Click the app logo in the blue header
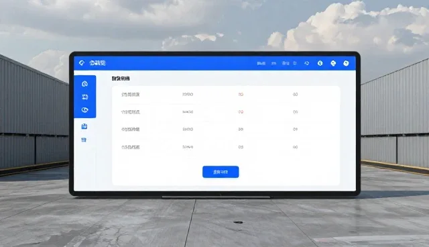The image size is (429, 247). (x=82, y=63)
